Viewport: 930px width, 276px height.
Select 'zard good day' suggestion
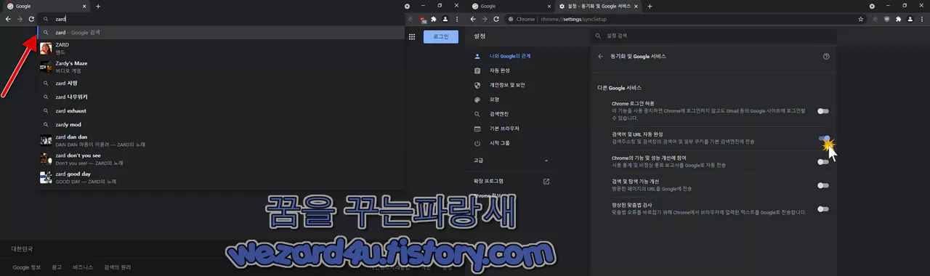[220, 177]
